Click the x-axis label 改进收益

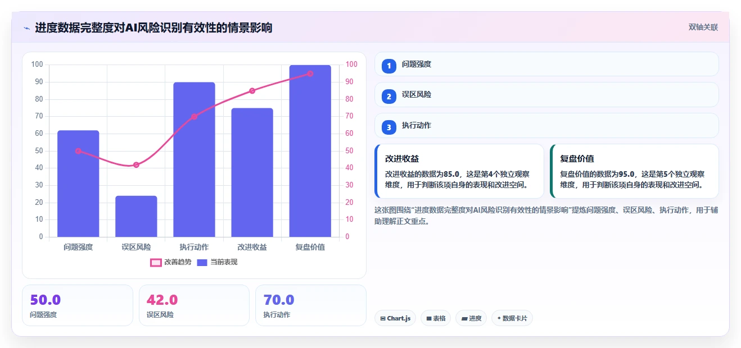(x=252, y=247)
